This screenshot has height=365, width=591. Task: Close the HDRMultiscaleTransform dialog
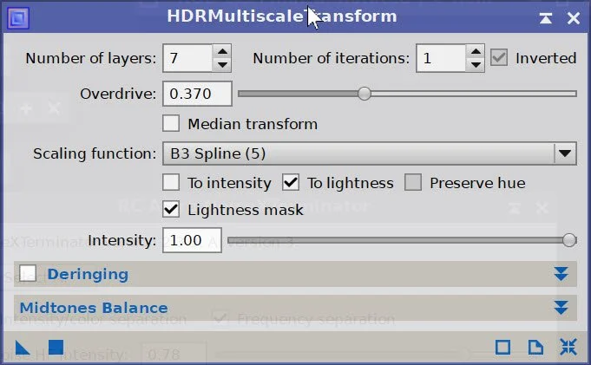point(574,17)
